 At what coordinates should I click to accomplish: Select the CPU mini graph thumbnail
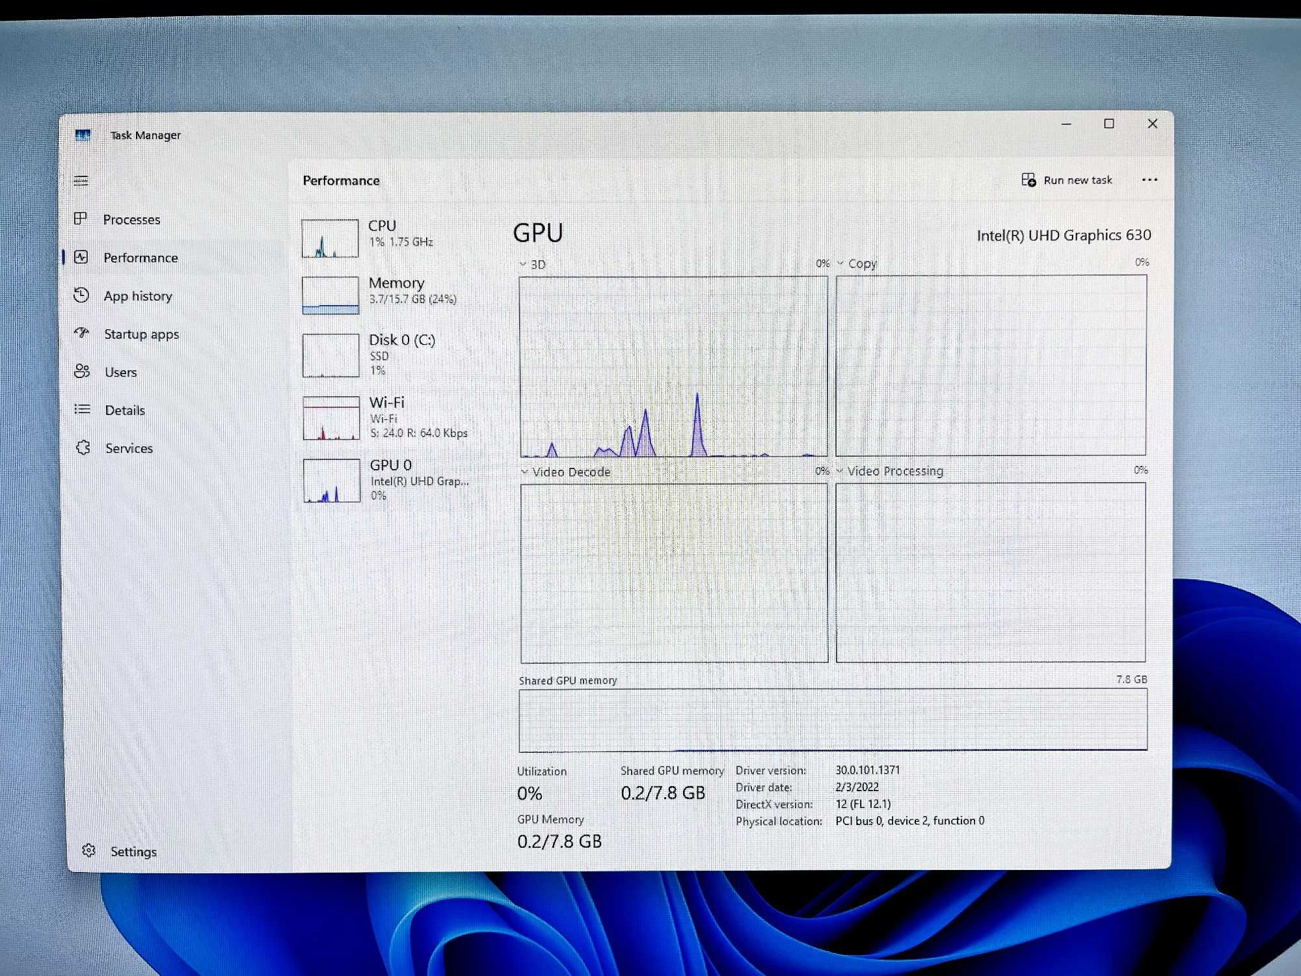tap(330, 238)
